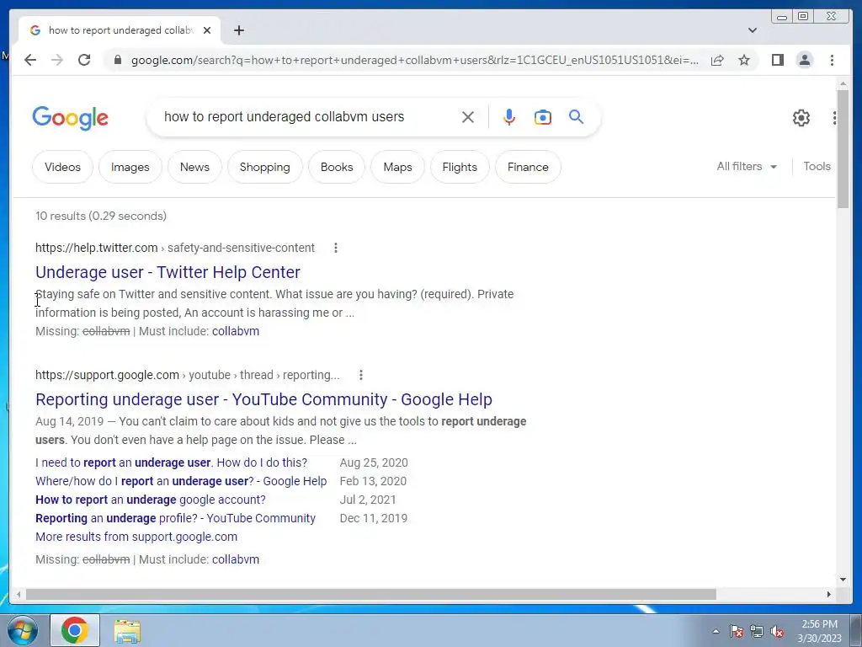Viewport: 862px width, 647px height.
Task: Open the Chrome profile avatar
Action: pos(804,60)
